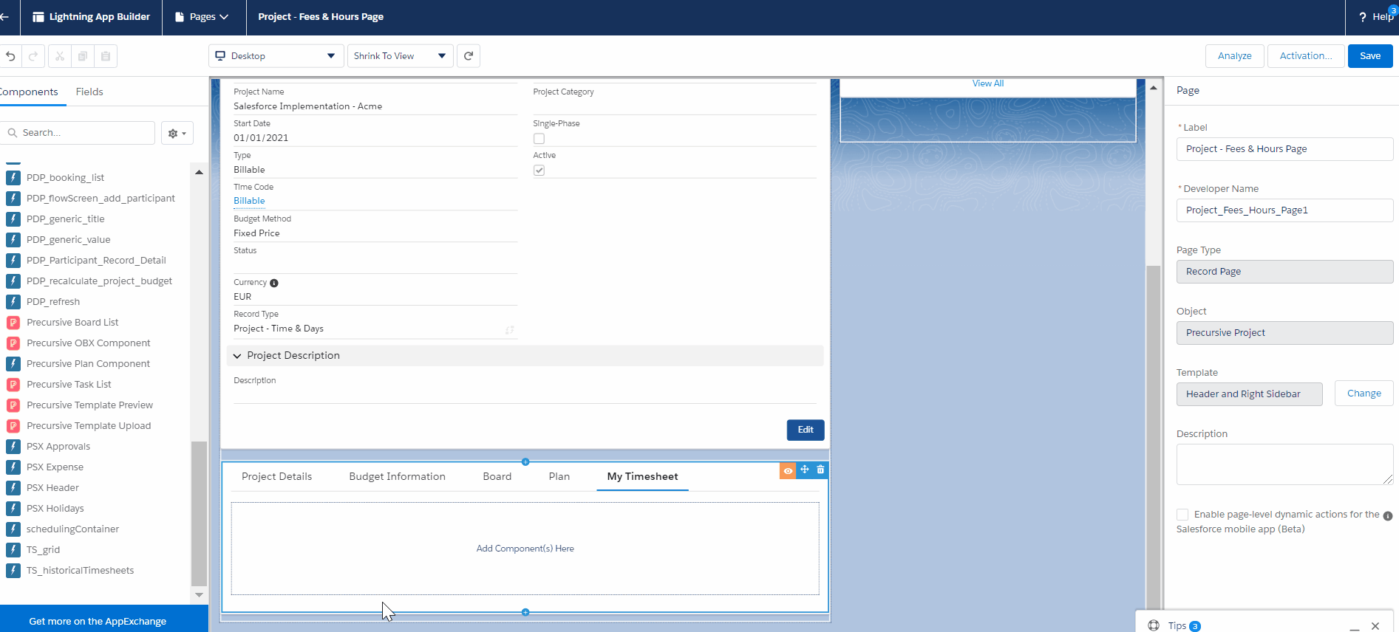Click the paste clipboard icon

(106, 56)
